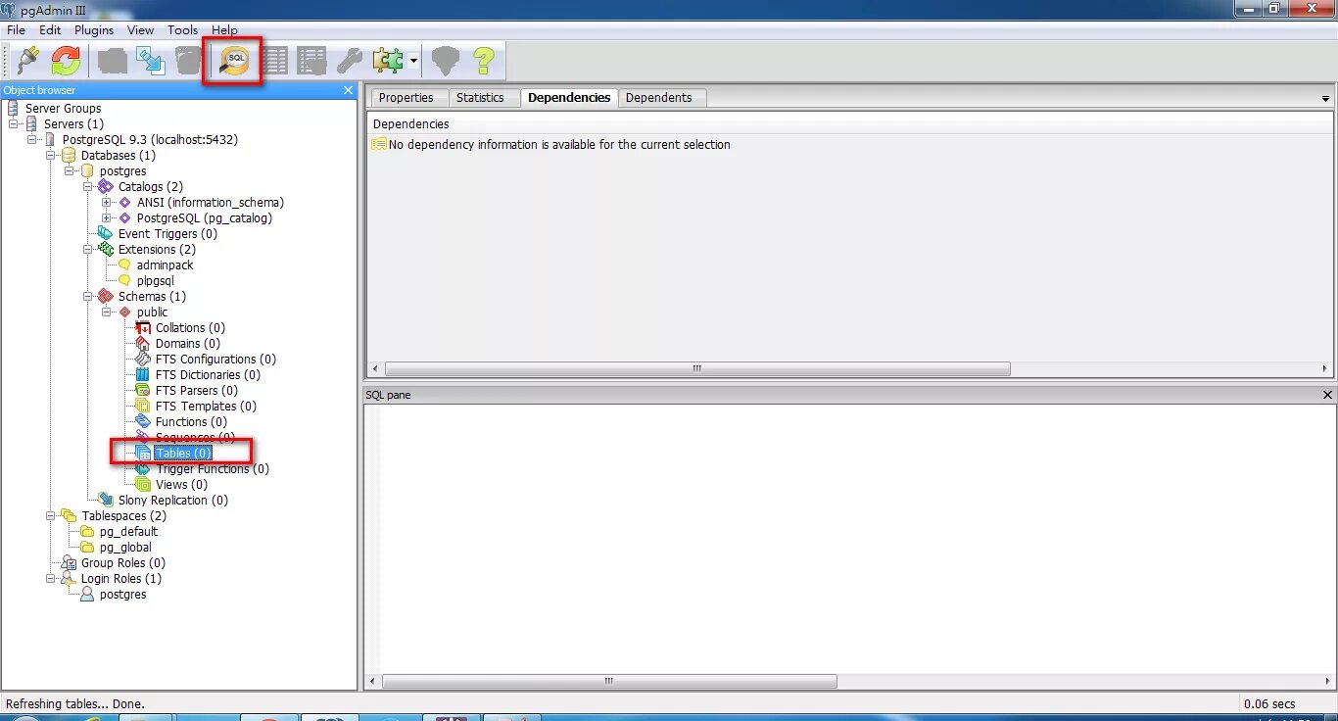
Task: Open the tab list dropdown arrow
Action: (x=1326, y=99)
